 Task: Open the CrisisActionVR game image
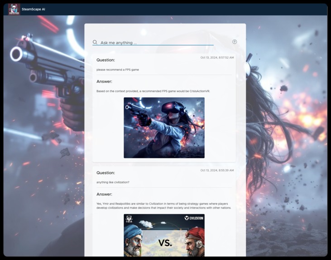coord(164,128)
